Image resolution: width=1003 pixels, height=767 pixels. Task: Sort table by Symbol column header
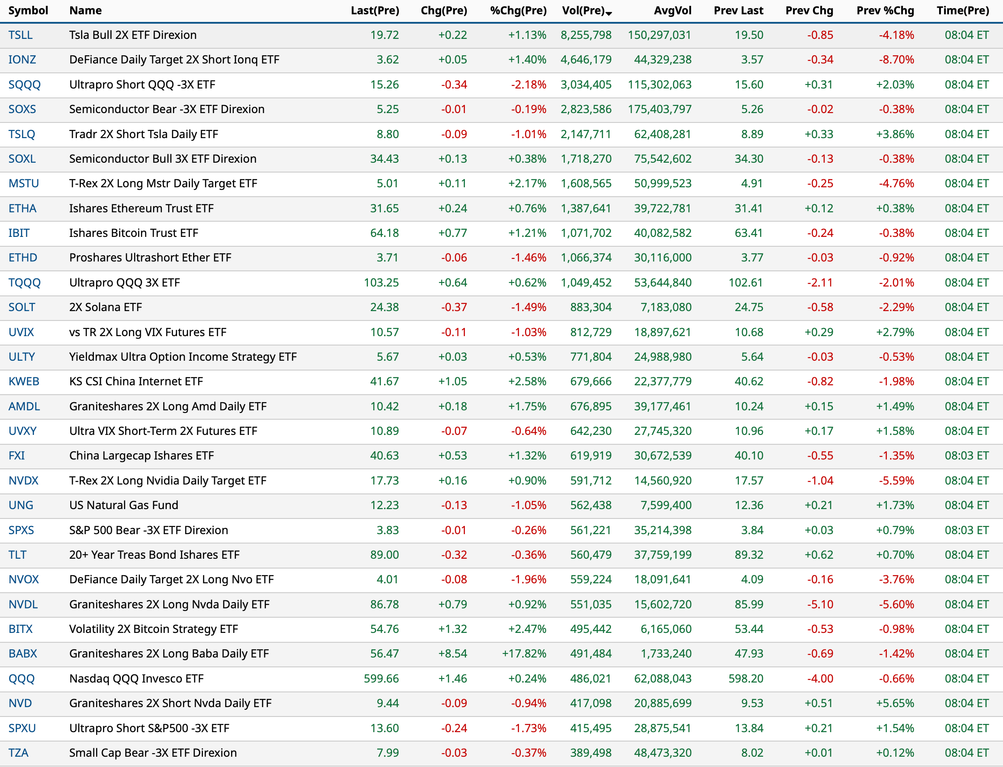(x=28, y=10)
